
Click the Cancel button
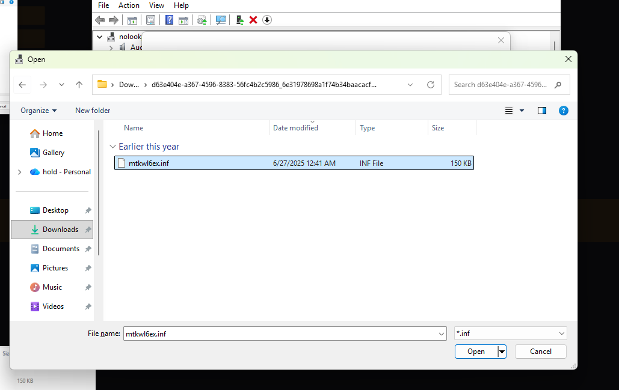pos(540,352)
